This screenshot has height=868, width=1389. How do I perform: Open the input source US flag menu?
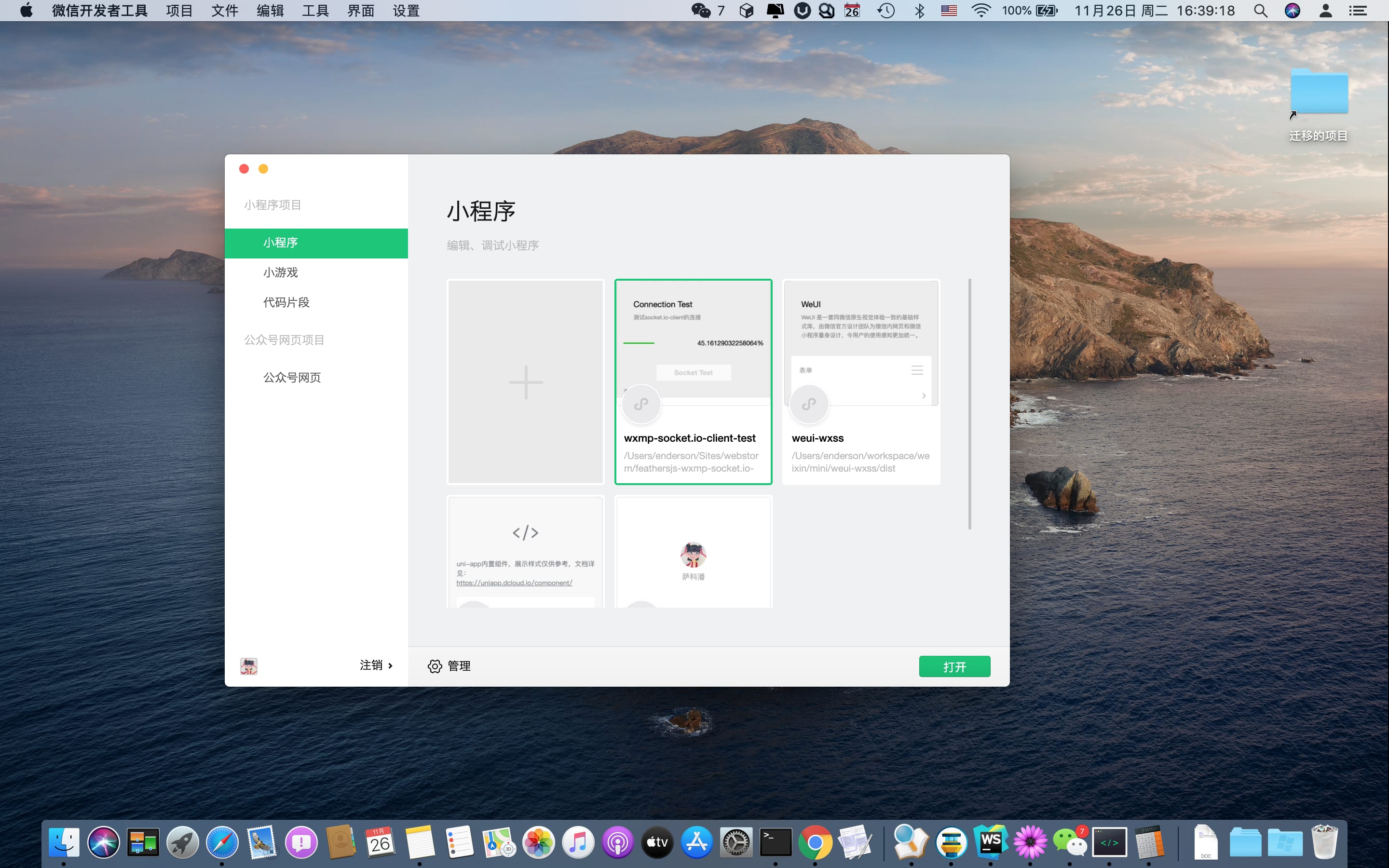949,10
